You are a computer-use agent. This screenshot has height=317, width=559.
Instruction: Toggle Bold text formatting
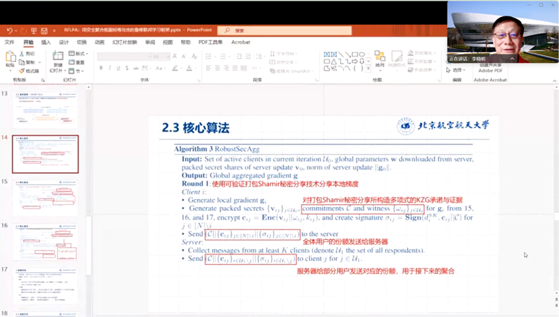100,68
